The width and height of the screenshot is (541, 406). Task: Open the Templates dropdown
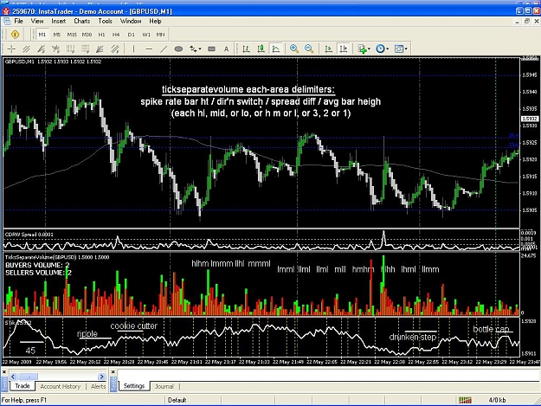(401, 49)
